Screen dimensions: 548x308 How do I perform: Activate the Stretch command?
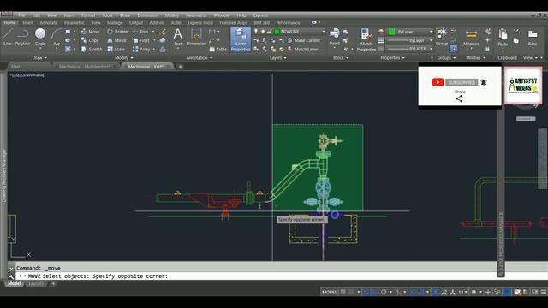pos(92,50)
